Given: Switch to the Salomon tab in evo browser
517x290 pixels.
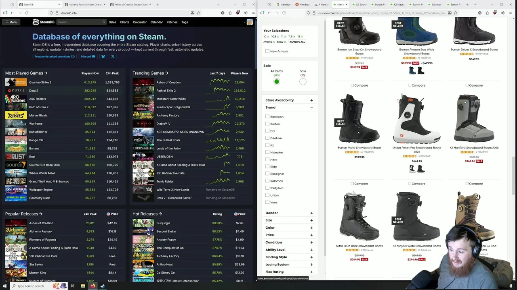Looking at the screenshot, I should point(436,4).
